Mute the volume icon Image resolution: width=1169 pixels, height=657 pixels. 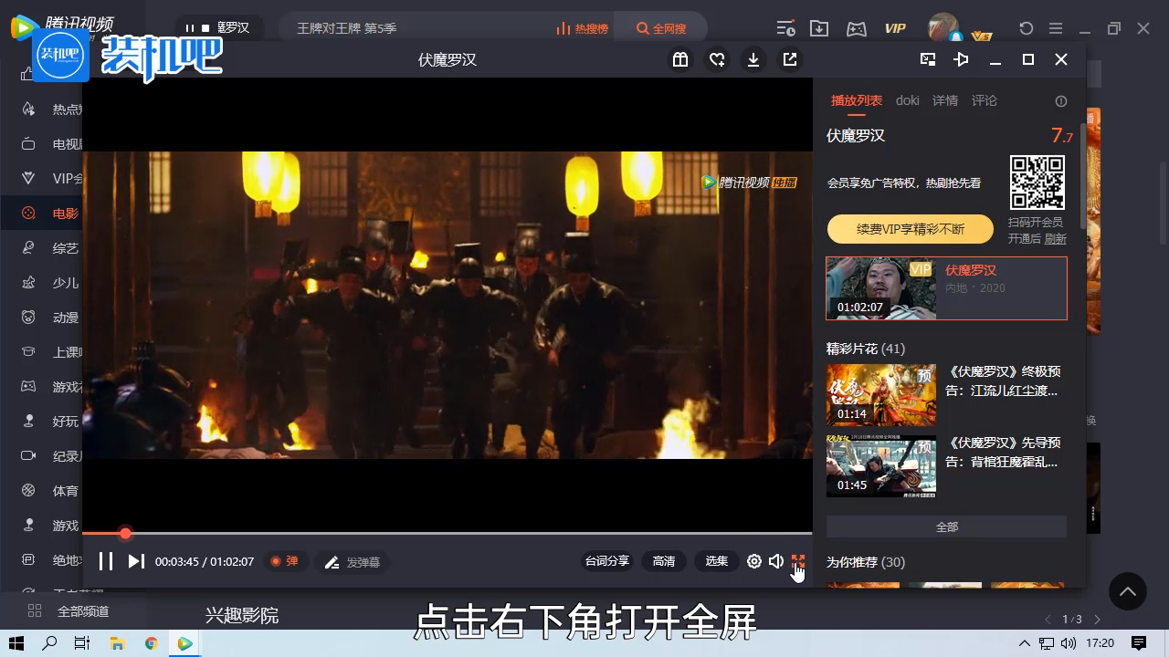776,561
